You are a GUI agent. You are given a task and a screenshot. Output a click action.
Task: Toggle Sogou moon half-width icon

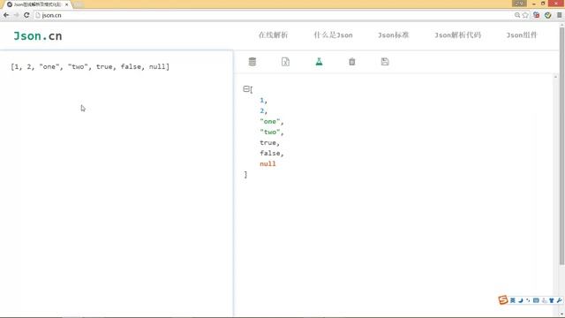520,300
